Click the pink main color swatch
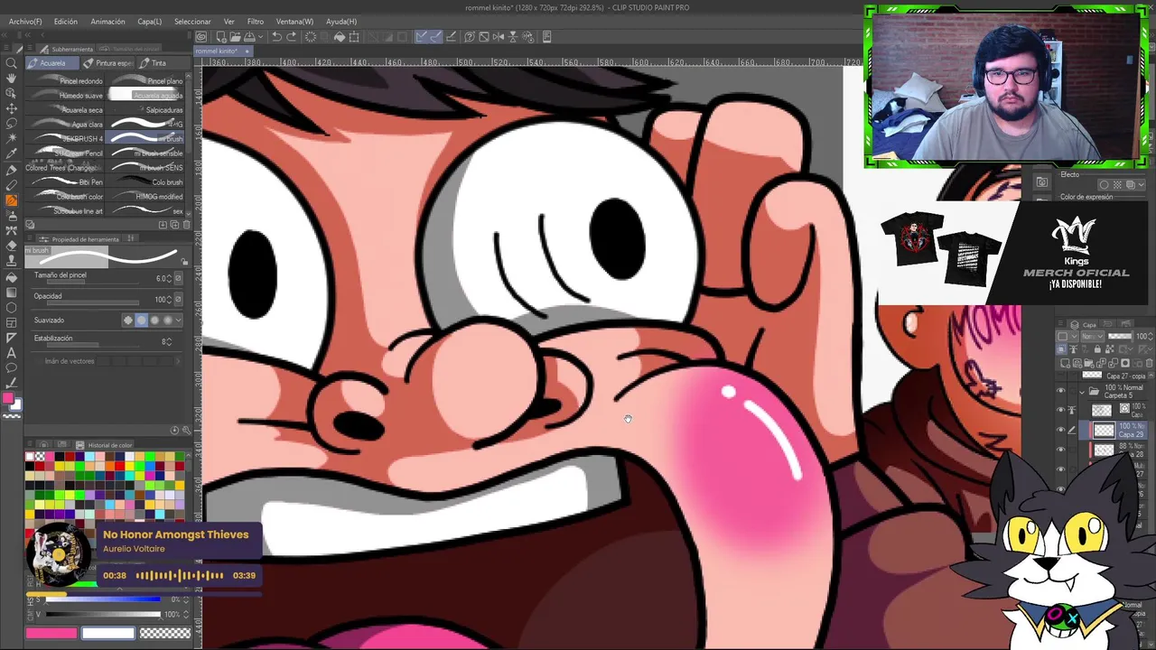The width and height of the screenshot is (1156, 650). pyautogui.click(x=51, y=634)
